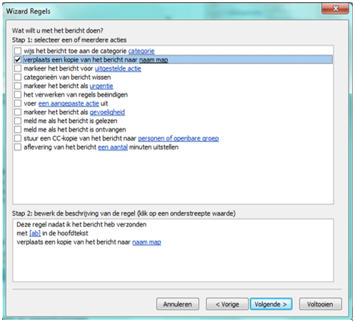Click 'een aangepaste actie' link

(x=69, y=104)
